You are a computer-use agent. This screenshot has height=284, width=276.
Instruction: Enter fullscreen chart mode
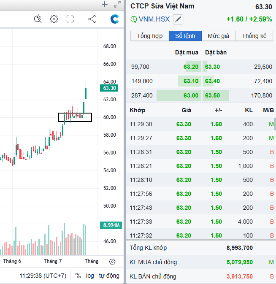pyautogui.click(x=70, y=19)
